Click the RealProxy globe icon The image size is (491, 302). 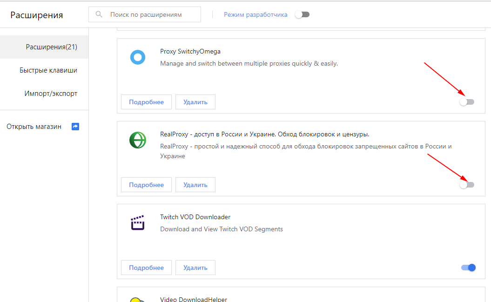(138, 140)
